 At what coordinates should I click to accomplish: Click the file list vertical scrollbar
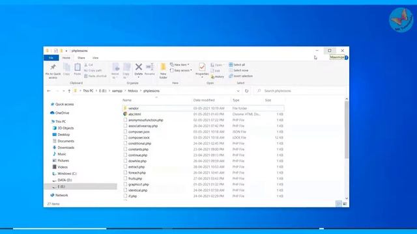click(347, 130)
